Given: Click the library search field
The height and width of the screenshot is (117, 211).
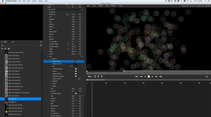Looking at the screenshot, I should 20,45.
